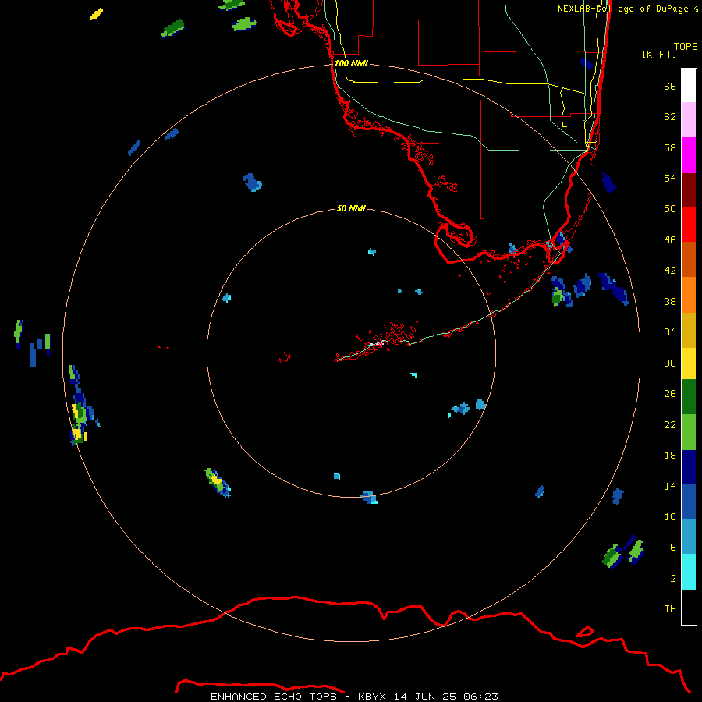Click the TH legend label
The image size is (702, 702).
(670, 609)
